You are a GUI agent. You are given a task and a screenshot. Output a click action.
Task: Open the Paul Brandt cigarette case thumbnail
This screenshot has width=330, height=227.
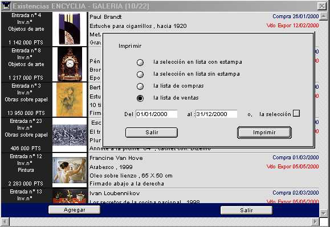(70, 29)
